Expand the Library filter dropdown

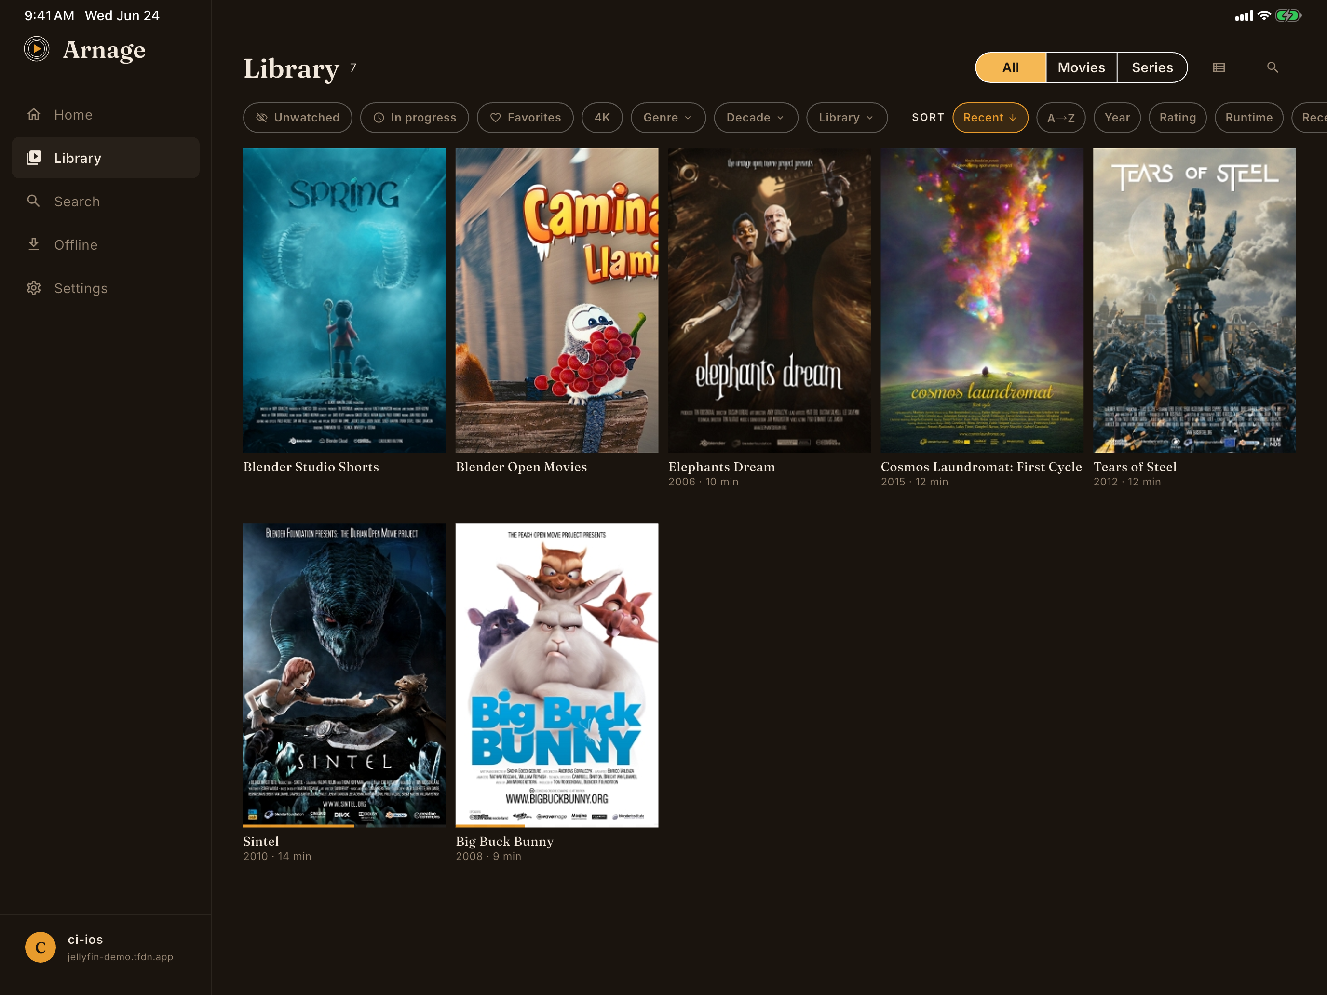point(846,118)
